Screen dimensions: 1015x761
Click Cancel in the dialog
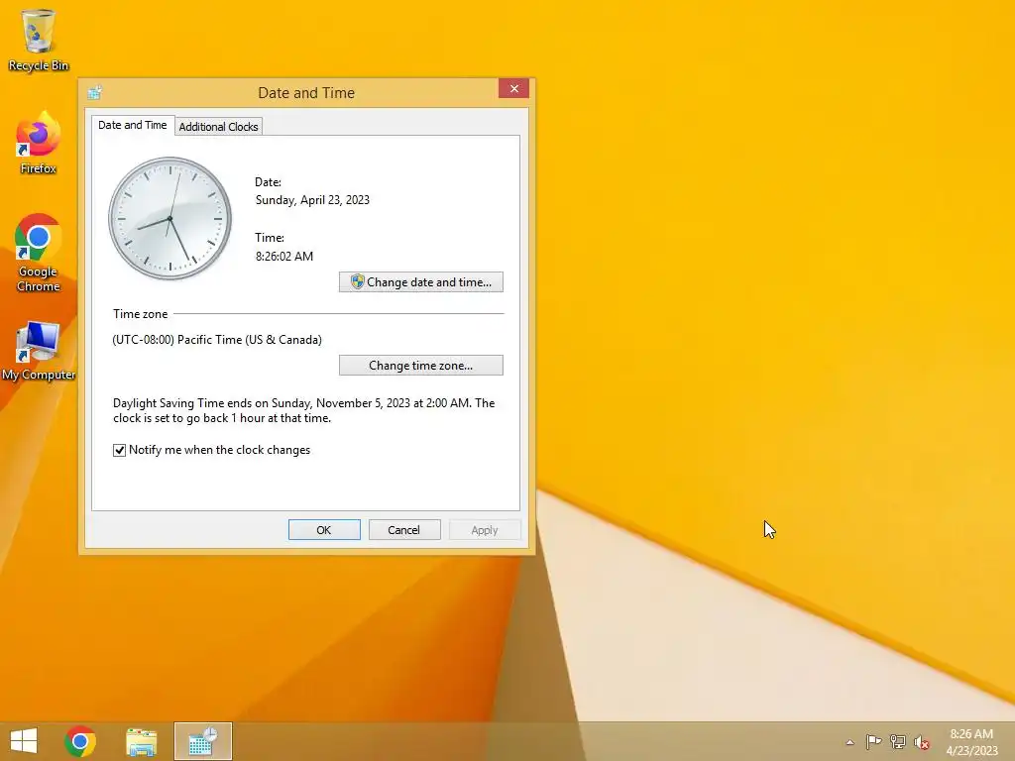[x=404, y=529]
